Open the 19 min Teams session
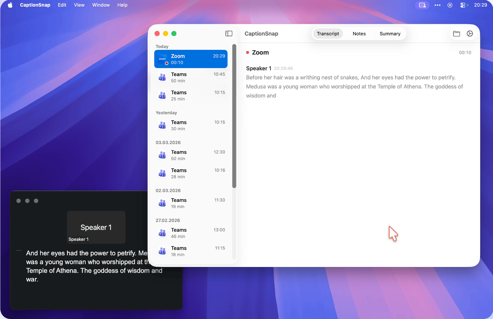This screenshot has width=493, height=319. click(x=191, y=203)
